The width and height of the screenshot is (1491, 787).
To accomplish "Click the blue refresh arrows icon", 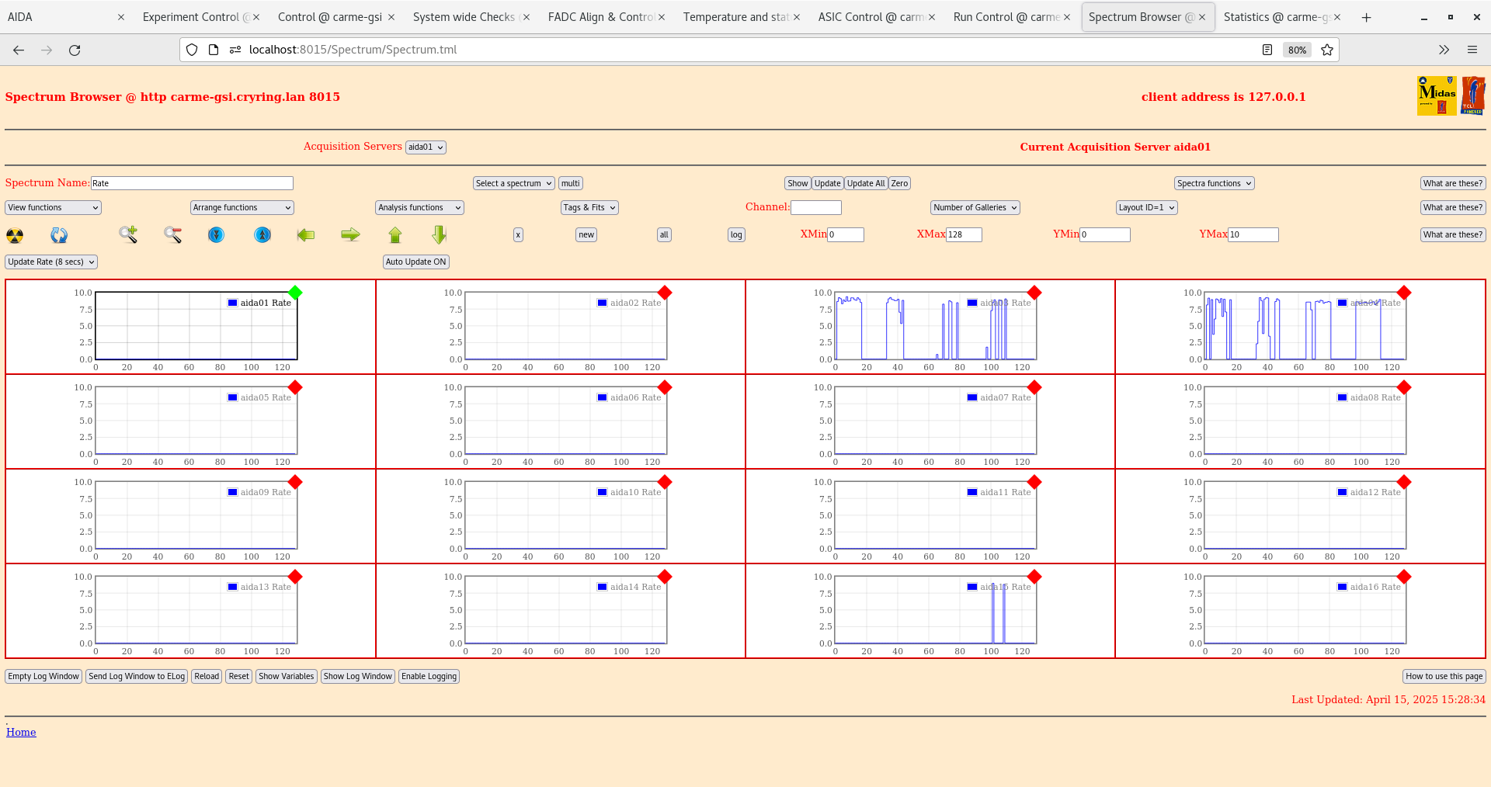I will click(x=59, y=235).
